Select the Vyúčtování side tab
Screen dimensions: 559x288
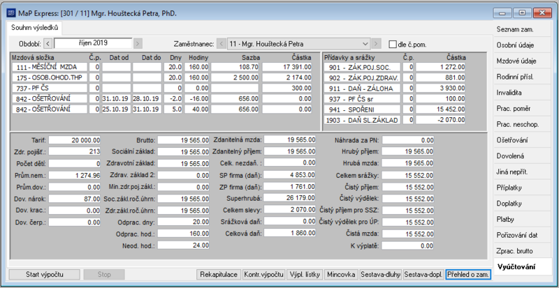coord(523,266)
